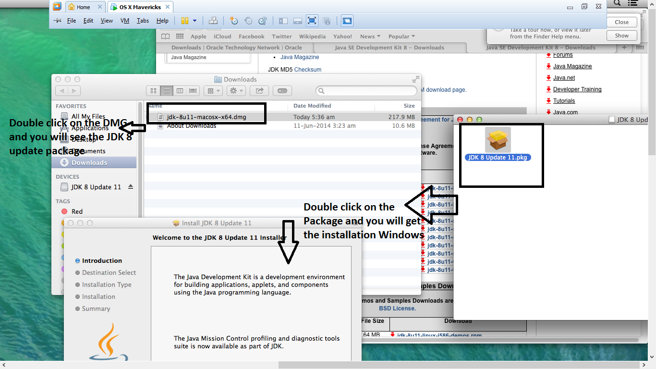
Task: Enter full screen for Finder Downloads window
Action: [x=415, y=79]
